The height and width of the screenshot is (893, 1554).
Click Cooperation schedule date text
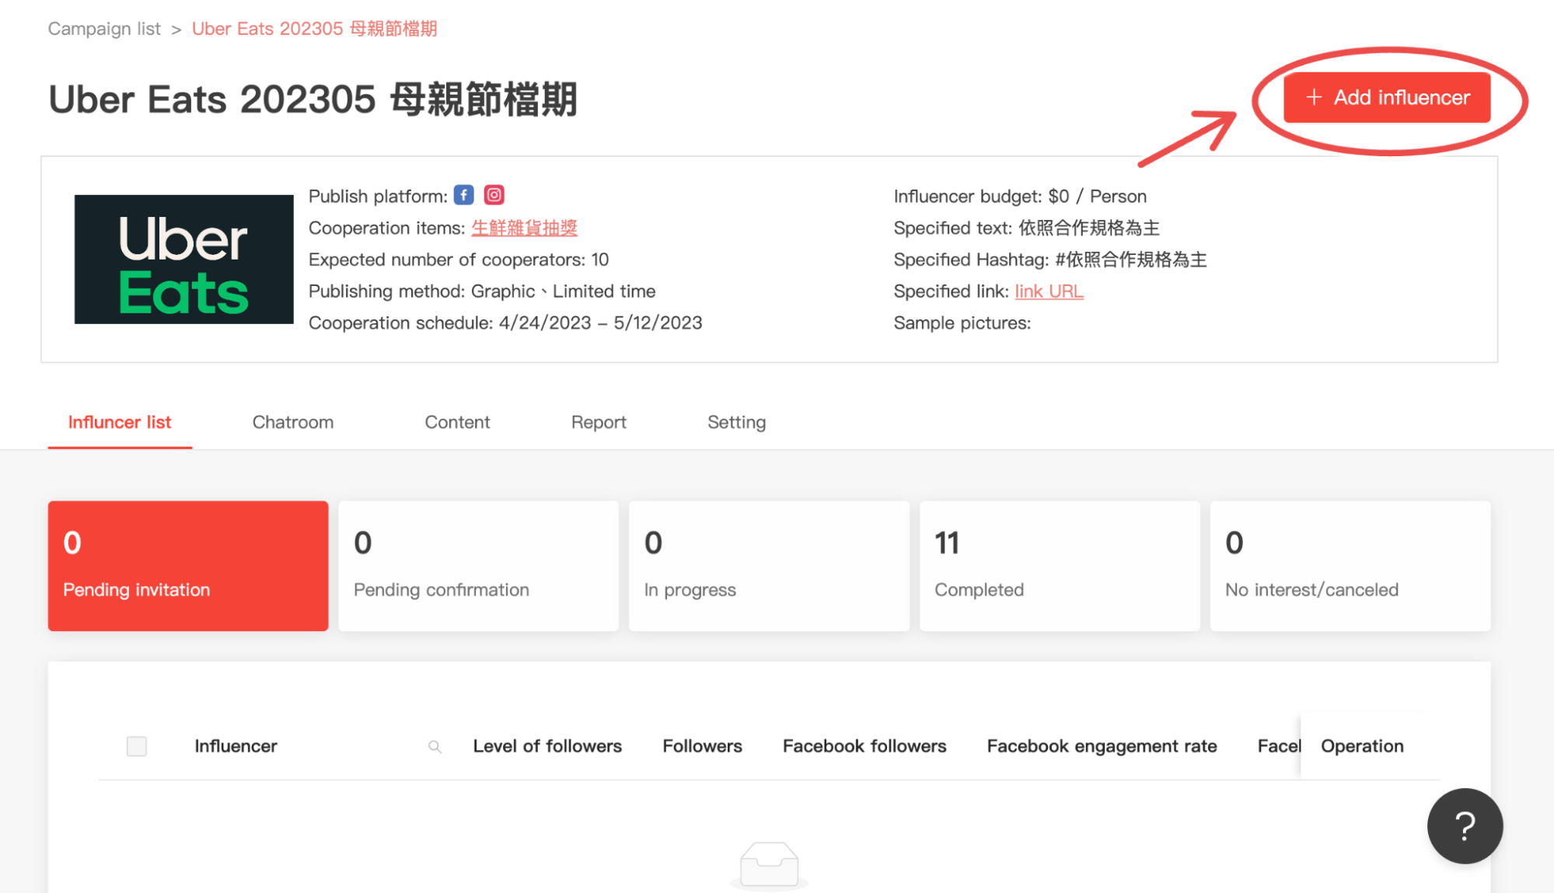505,323
